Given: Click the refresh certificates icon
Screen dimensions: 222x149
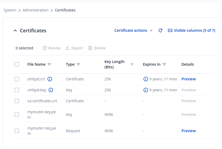Looking at the screenshot, I should point(160,30).
